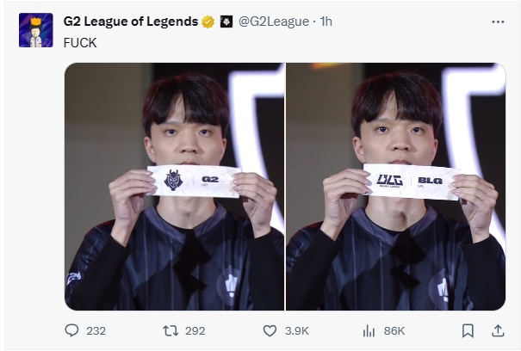Click the 86K views count
The width and height of the screenshot is (521, 351).
(x=396, y=330)
